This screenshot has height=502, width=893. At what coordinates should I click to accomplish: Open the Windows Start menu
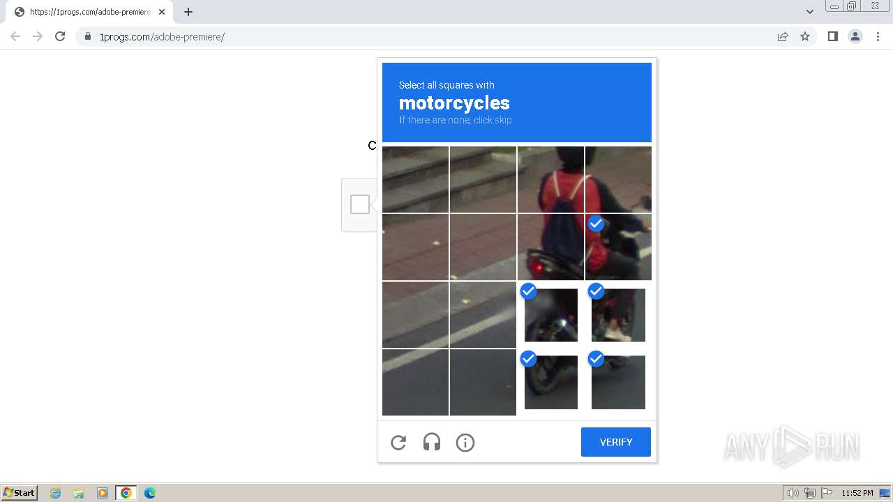(x=19, y=492)
